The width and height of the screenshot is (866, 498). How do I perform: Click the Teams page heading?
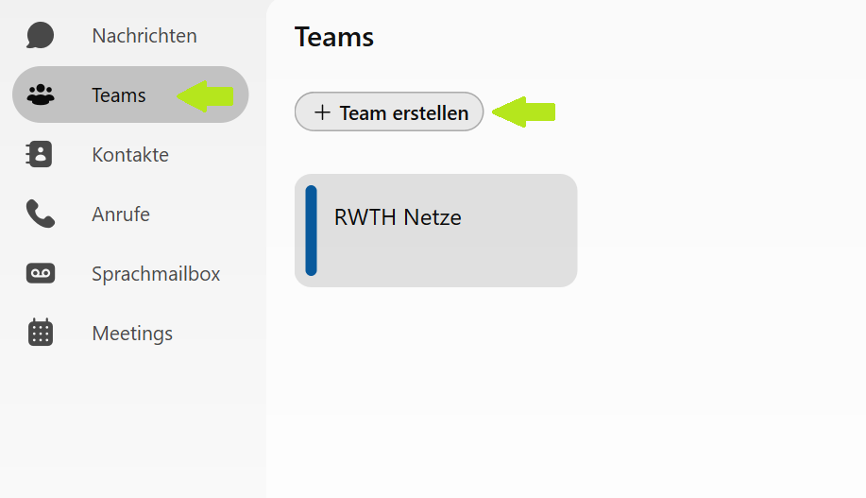[x=334, y=37]
